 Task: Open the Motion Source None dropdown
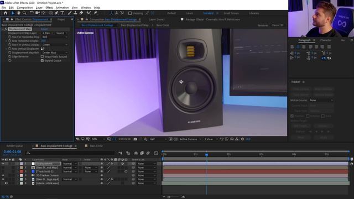[x=321, y=100]
